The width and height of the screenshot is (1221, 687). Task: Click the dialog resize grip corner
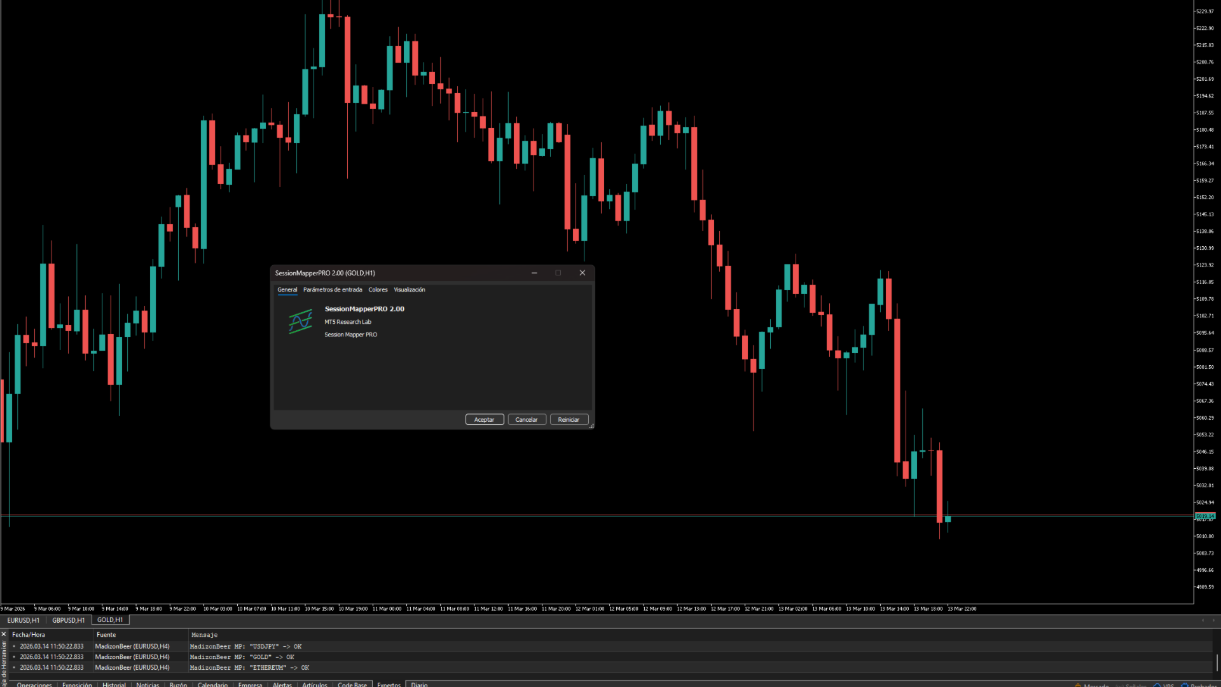591,426
